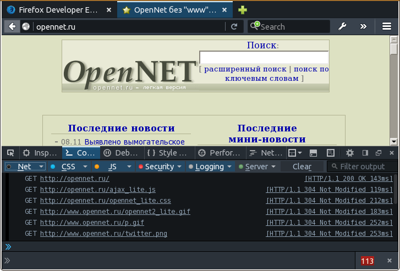
Task: Open the Firefox hamburger menu
Action: [x=386, y=26]
